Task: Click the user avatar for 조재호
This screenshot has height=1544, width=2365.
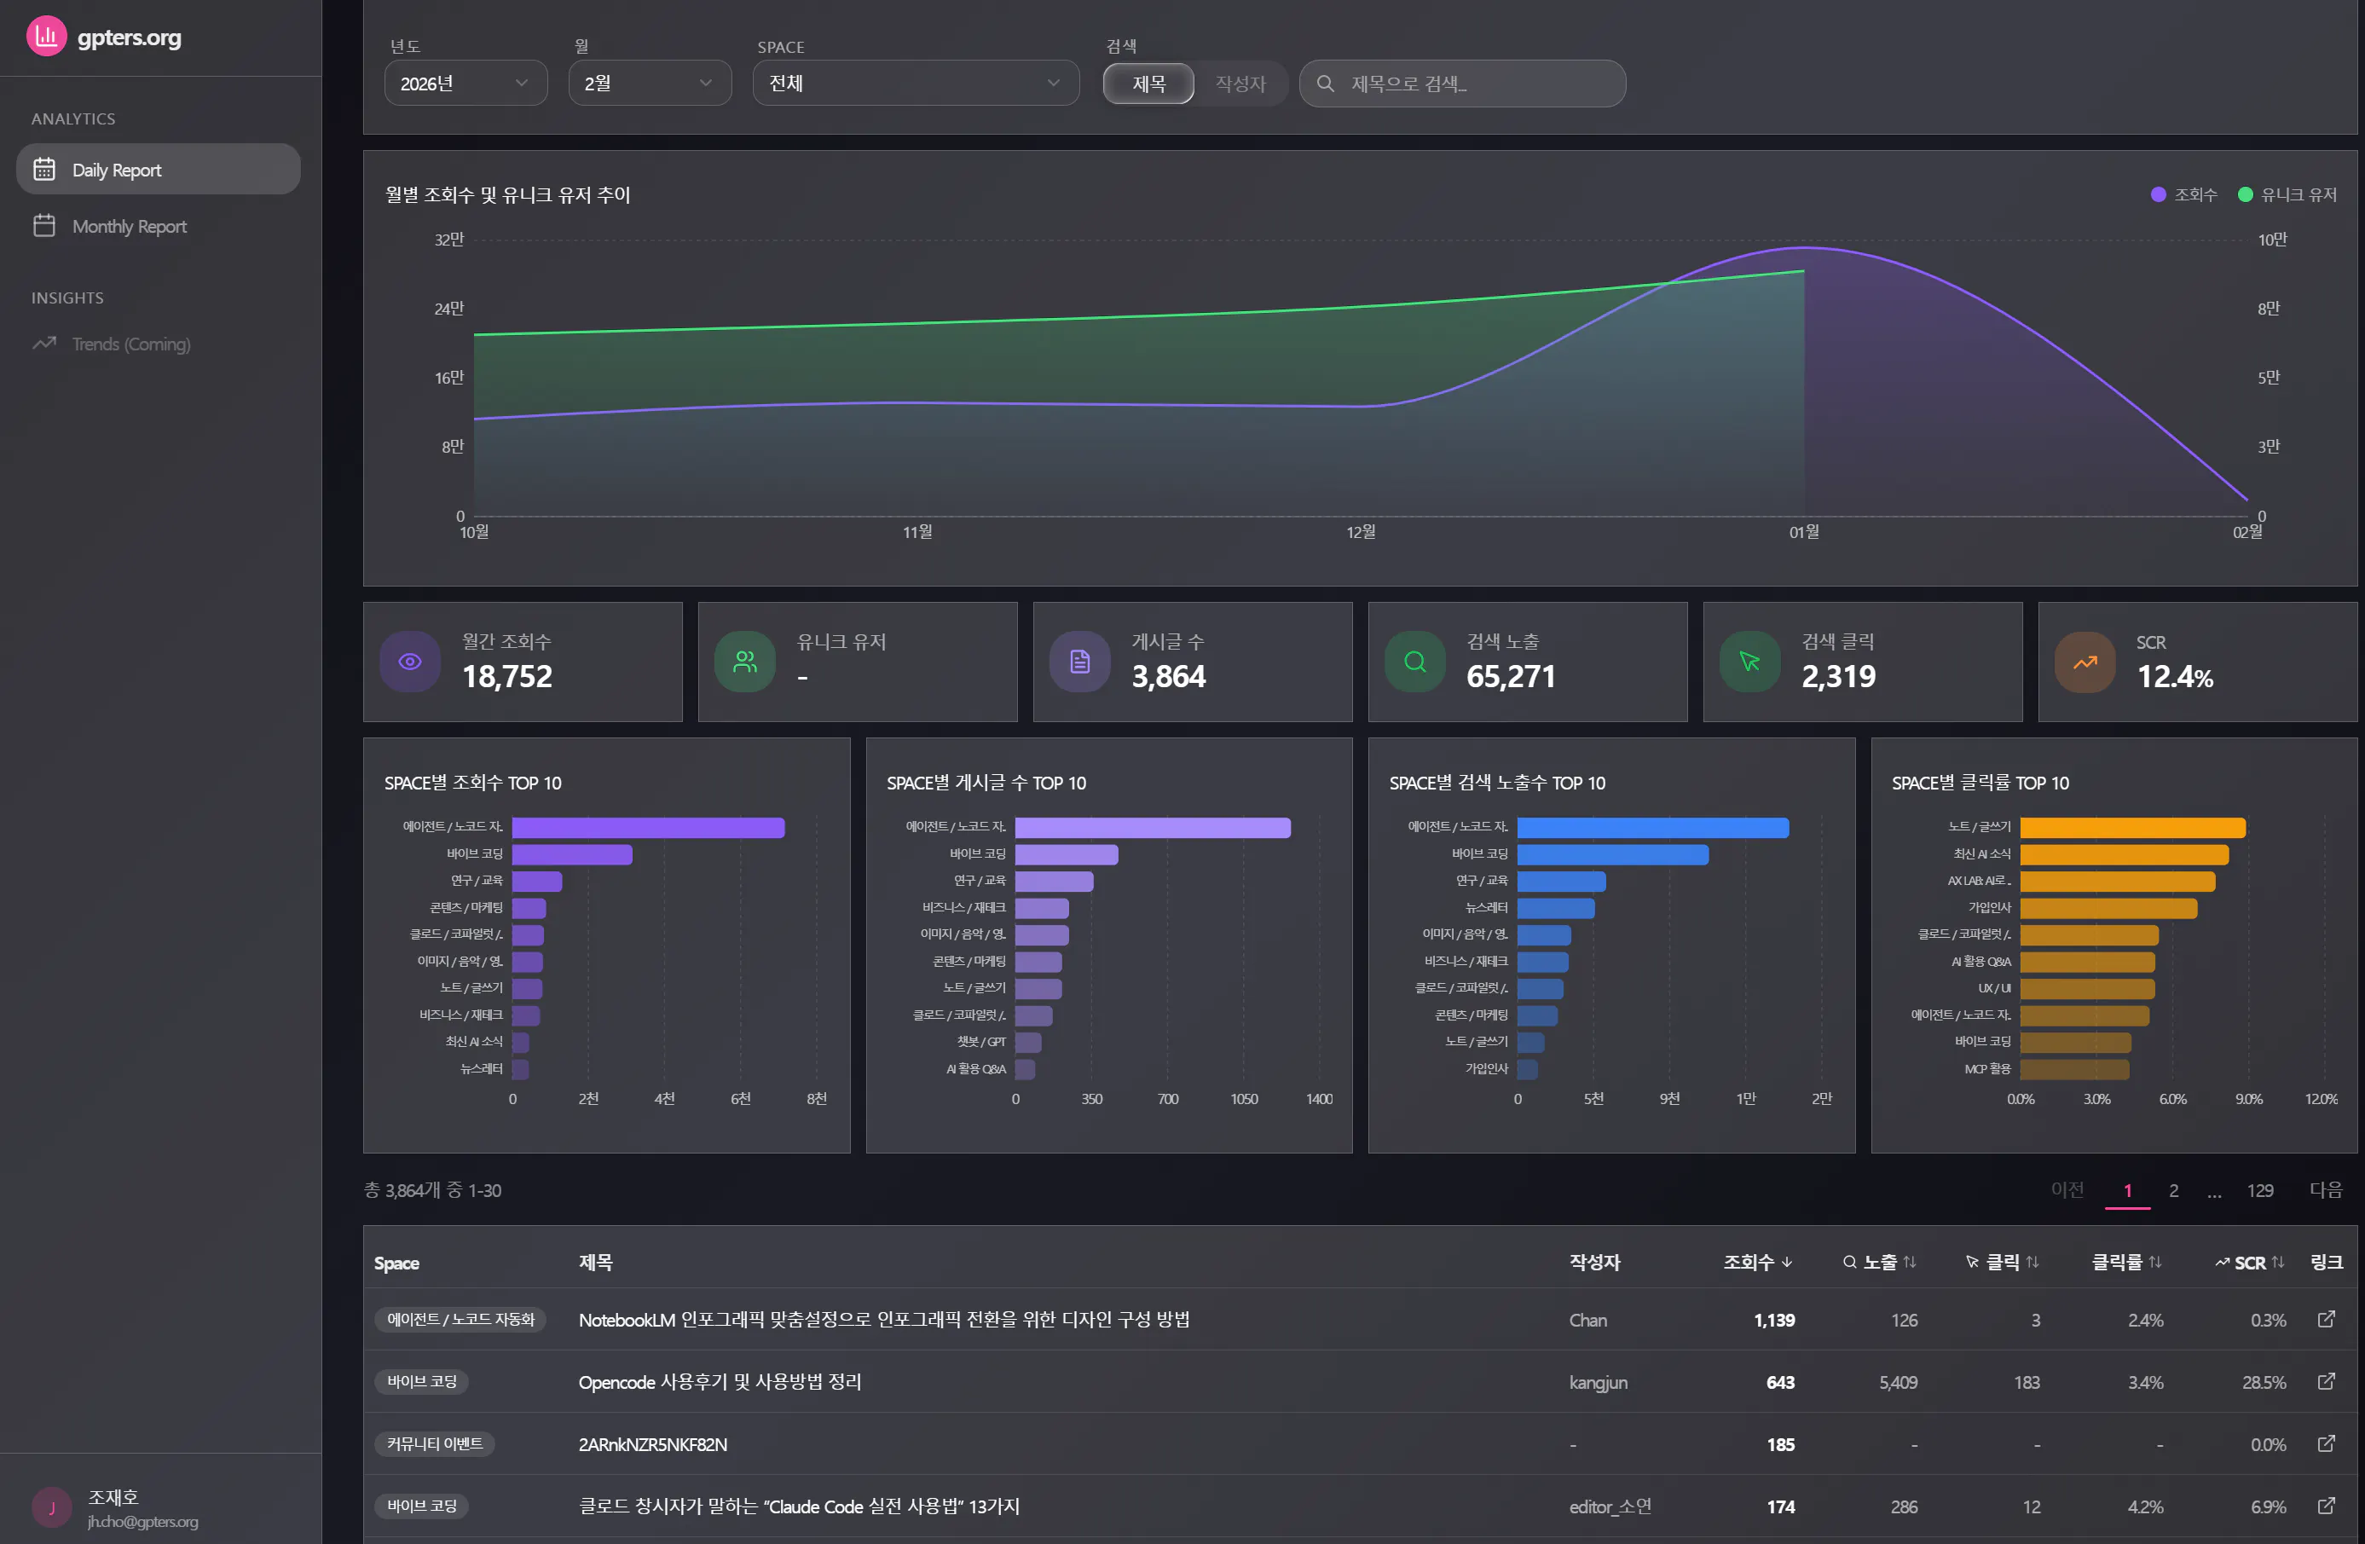Action: (52, 1506)
